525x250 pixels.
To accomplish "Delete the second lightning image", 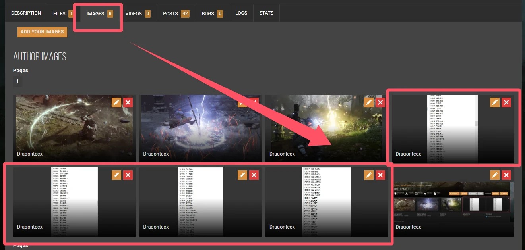I will pyautogui.click(x=254, y=102).
